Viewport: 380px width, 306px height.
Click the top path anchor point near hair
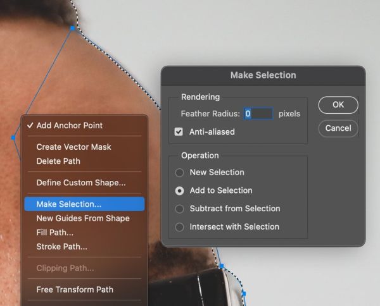[72, 28]
